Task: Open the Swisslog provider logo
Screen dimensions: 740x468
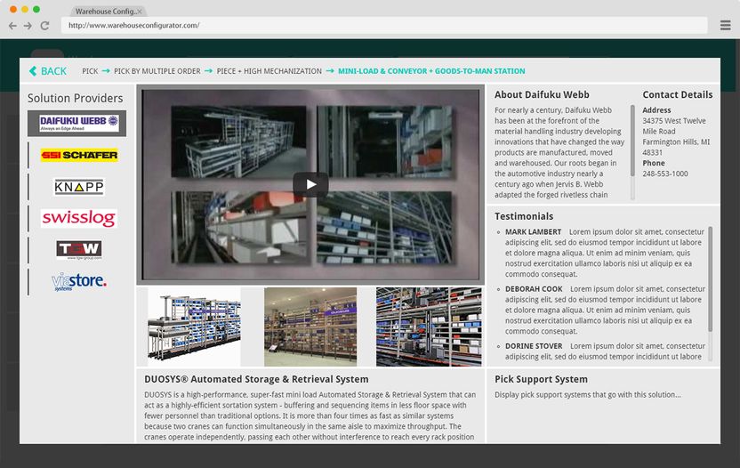Action: (x=78, y=218)
